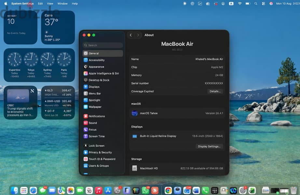Viewport: 300px width, 195px height.
Task: Click the Cairo weather widget
Action: [x=58, y=27]
